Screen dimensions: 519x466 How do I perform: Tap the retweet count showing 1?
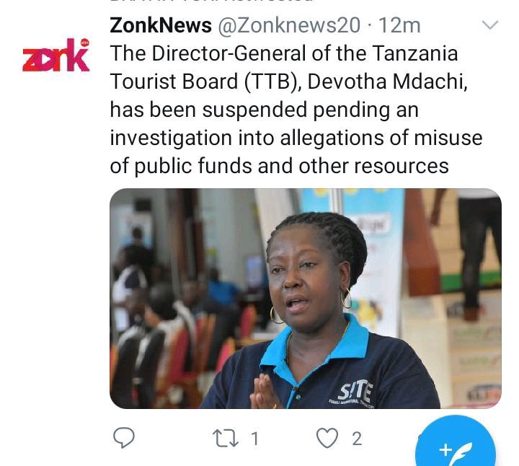[x=254, y=439]
